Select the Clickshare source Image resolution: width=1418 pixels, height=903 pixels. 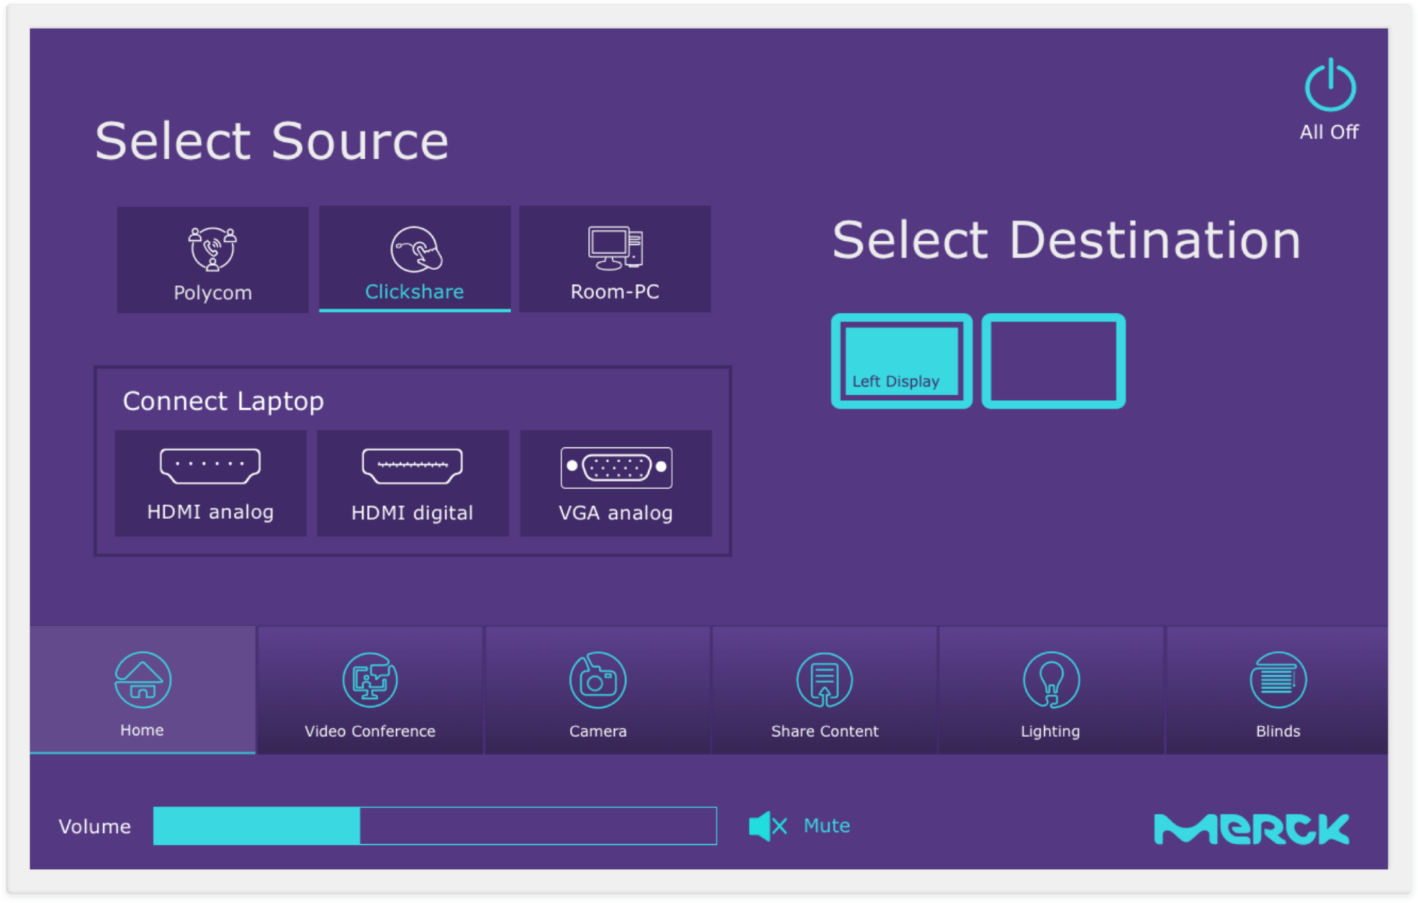pyautogui.click(x=414, y=259)
